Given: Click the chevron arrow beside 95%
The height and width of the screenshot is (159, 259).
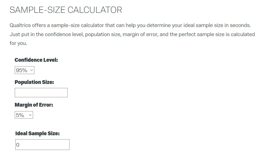Looking at the screenshot, I should click(31, 70).
